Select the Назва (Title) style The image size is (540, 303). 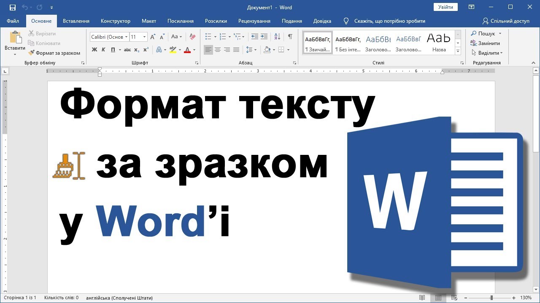tap(439, 43)
